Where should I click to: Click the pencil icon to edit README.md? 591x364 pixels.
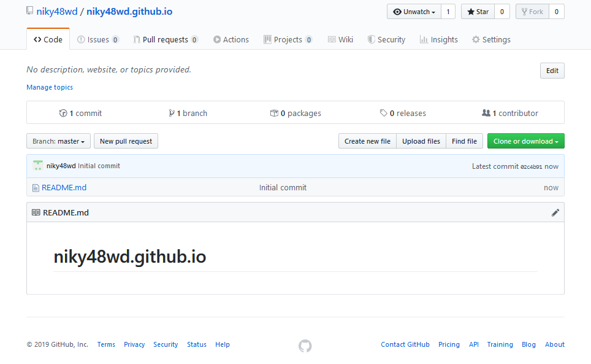[555, 212]
